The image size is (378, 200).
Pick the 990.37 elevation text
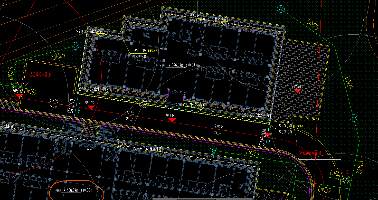point(18,91)
